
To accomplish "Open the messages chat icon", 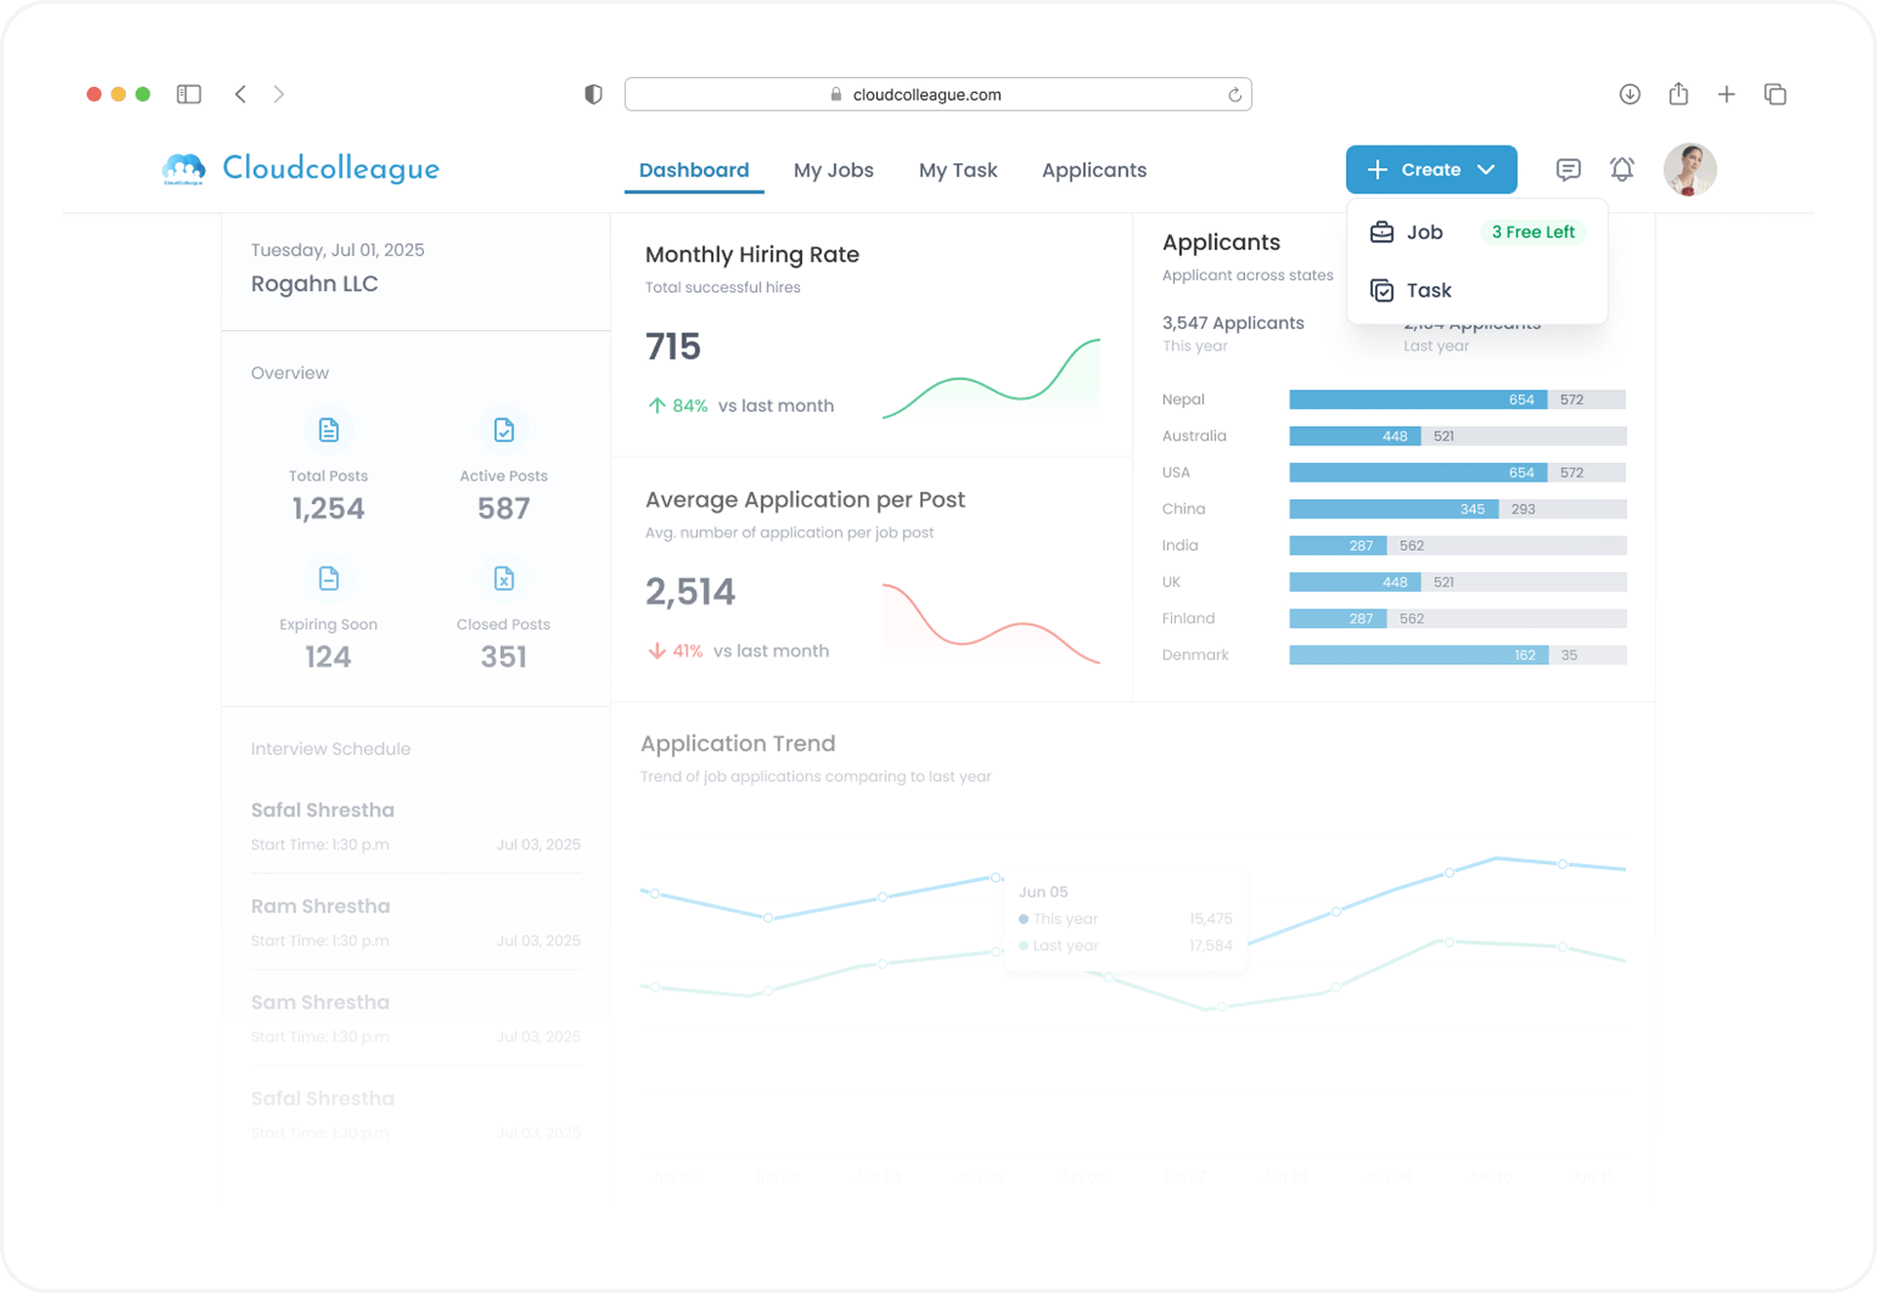I will point(1567,170).
